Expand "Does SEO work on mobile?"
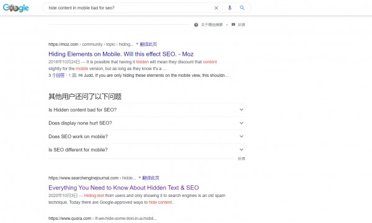 click(146, 136)
